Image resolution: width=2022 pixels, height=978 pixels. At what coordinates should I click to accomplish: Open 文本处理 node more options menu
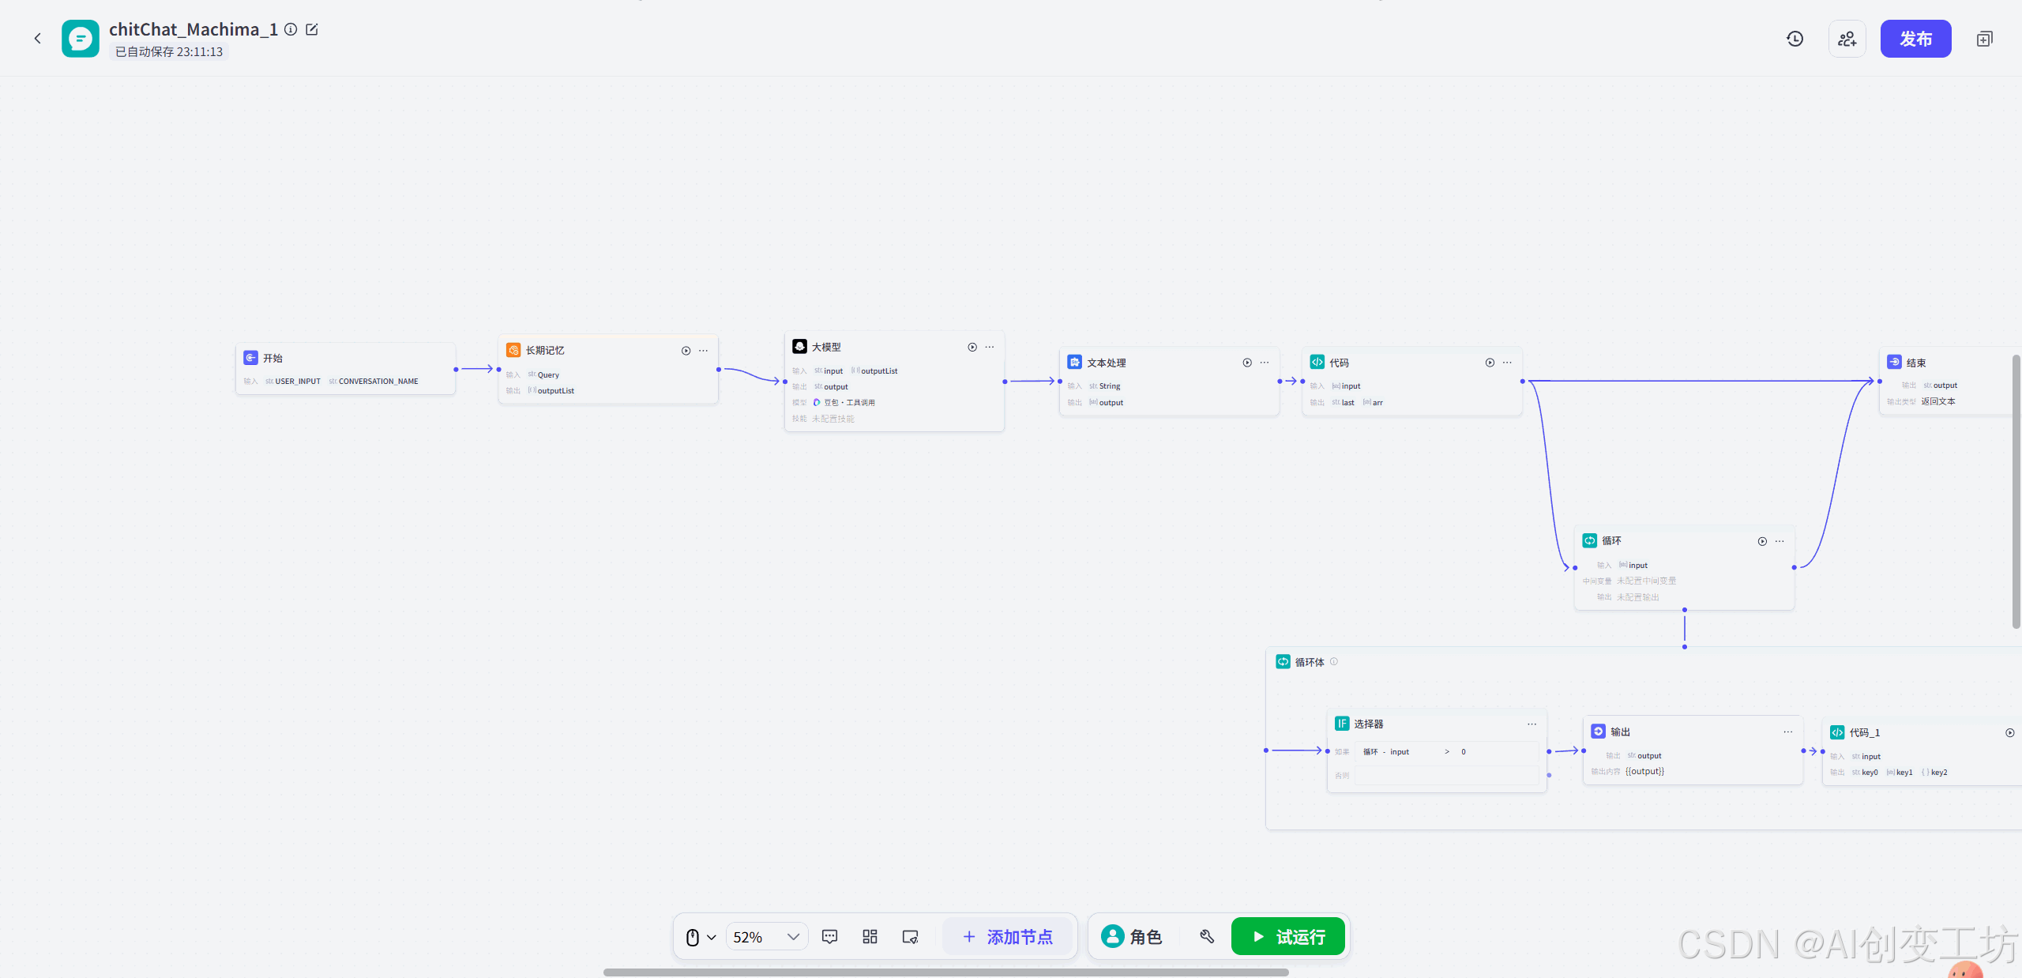click(1265, 363)
